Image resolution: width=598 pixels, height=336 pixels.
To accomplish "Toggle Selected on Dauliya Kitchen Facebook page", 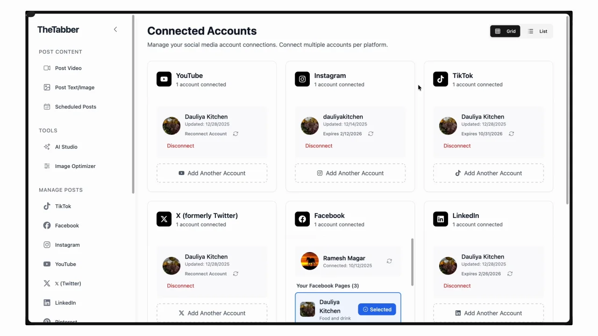I will point(377,309).
